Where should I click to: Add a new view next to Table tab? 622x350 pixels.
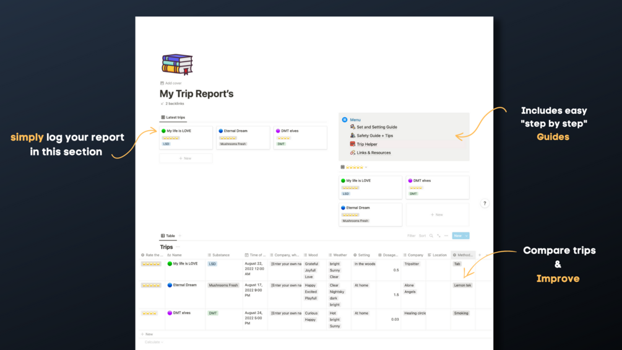click(x=180, y=236)
